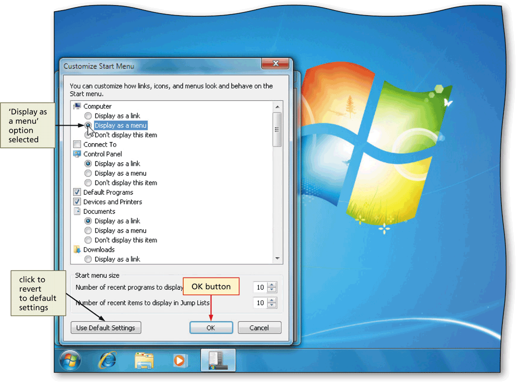Increase number of recent programs to display
517x383 pixels.
coord(272,285)
